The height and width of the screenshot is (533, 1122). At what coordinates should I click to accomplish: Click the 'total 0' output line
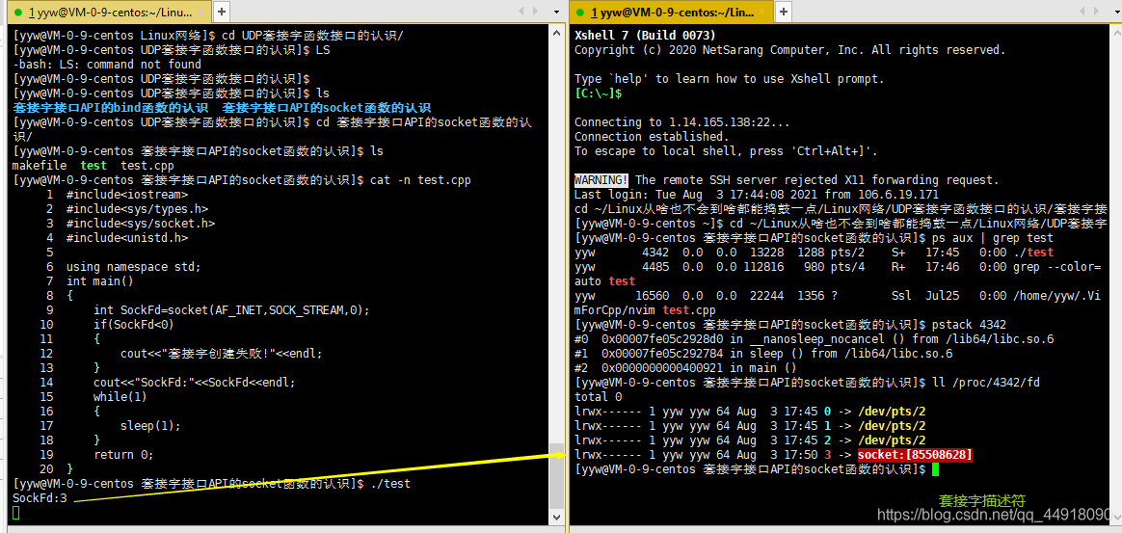[x=599, y=397]
